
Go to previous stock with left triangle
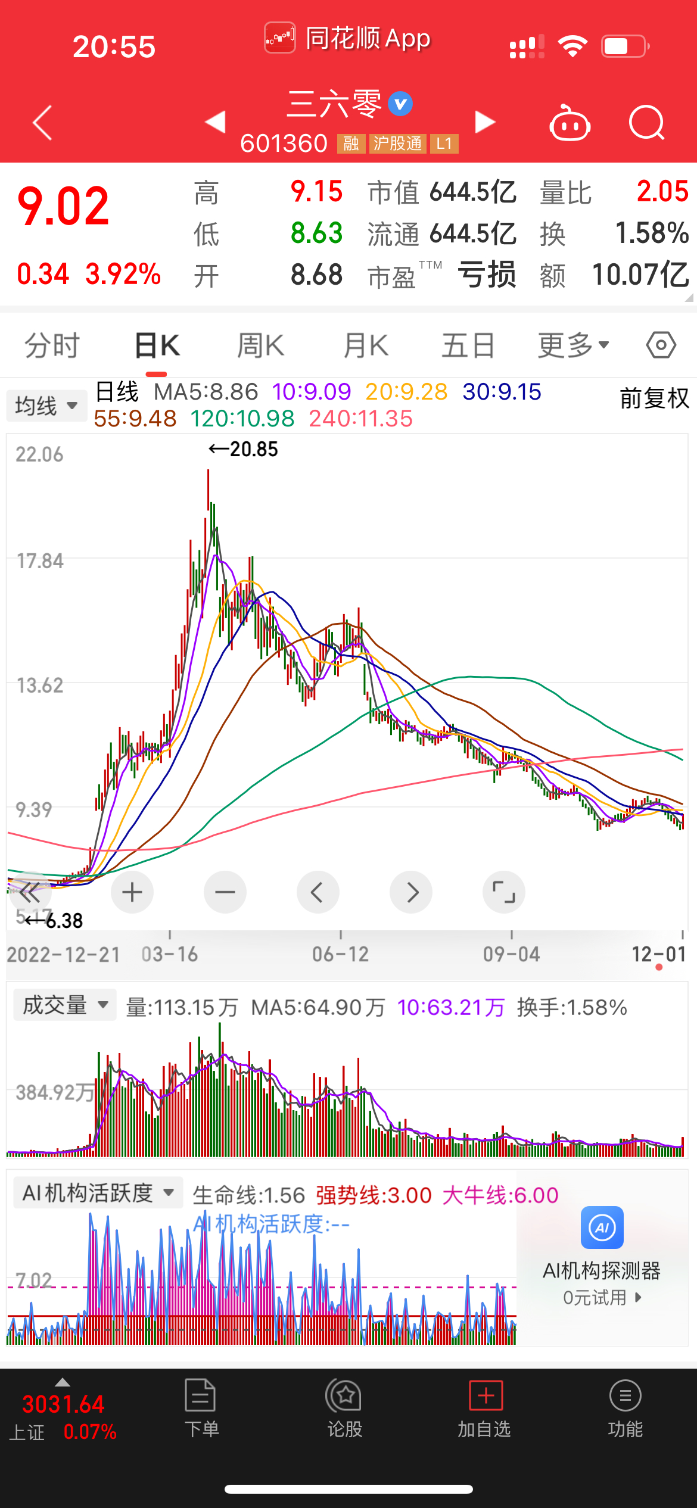[215, 122]
